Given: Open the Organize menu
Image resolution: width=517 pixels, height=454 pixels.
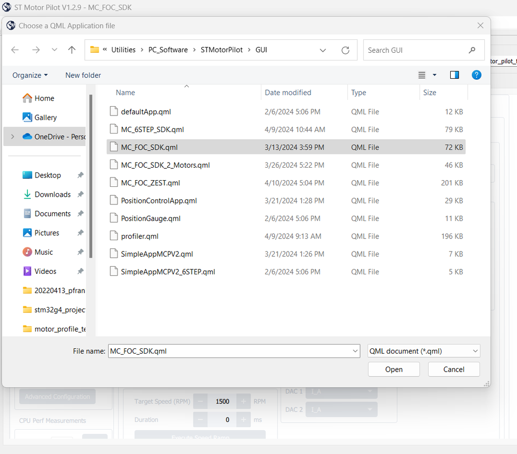Looking at the screenshot, I should click(30, 75).
